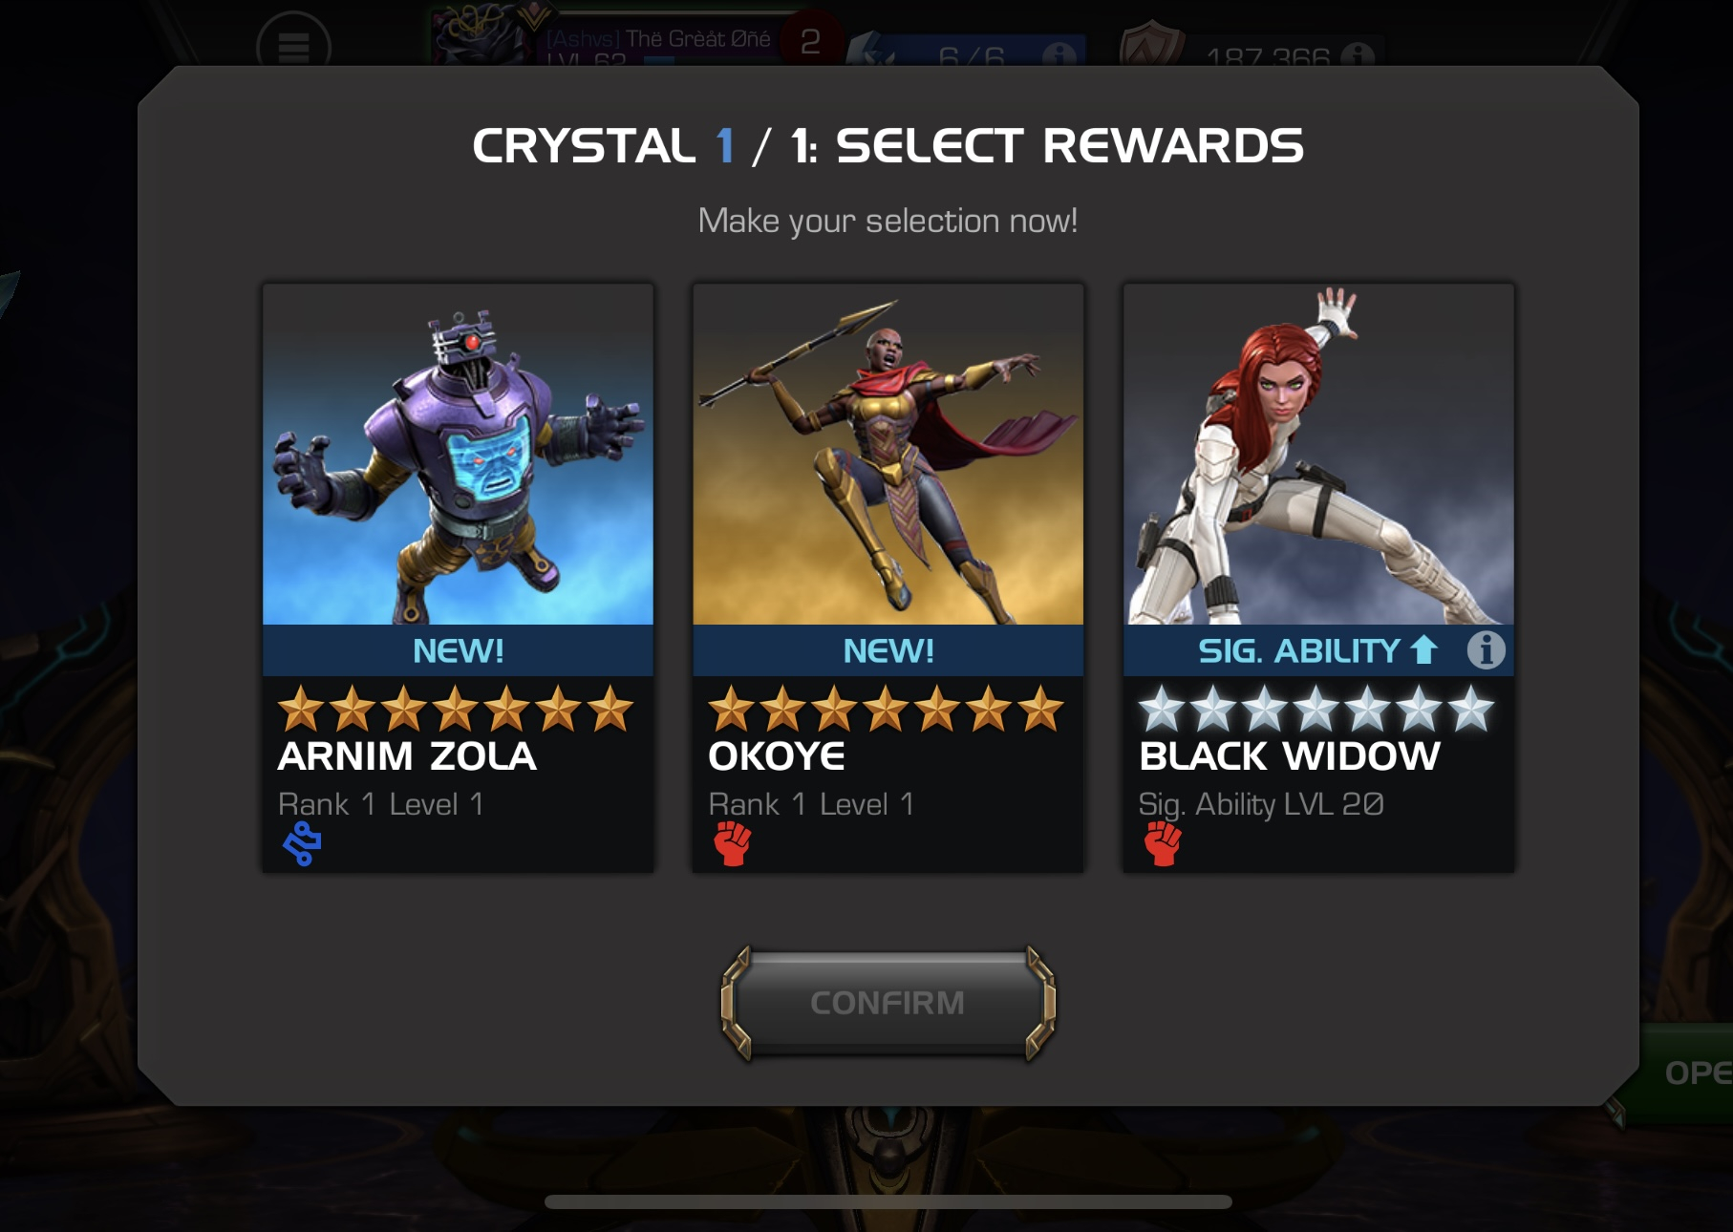The width and height of the screenshot is (1733, 1232).
Task: Click the red notification badge showing 2
Action: 810,40
